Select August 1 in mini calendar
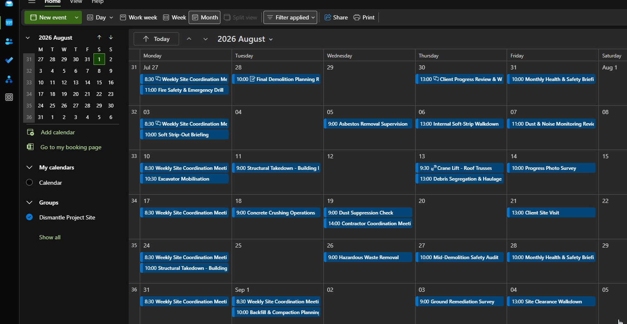Screen dimensions: 627x324 (99, 59)
